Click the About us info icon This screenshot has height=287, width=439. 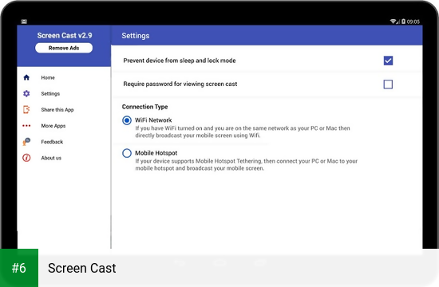click(x=26, y=158)
